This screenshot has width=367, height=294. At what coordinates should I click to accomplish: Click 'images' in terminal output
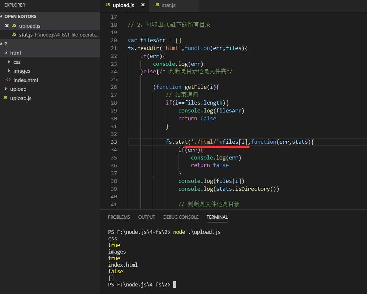[x=117, y=252]
